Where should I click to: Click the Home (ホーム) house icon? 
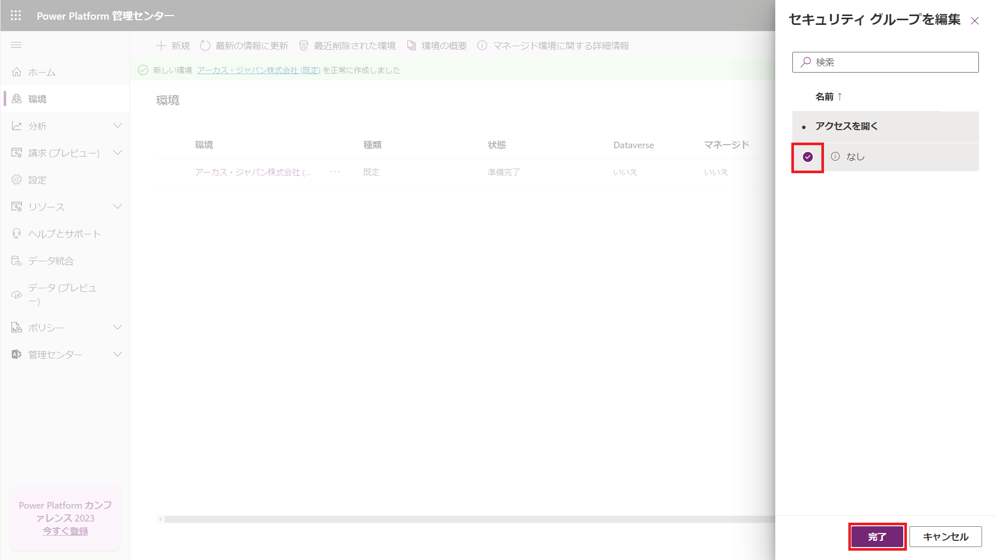(x=17, y=72)
